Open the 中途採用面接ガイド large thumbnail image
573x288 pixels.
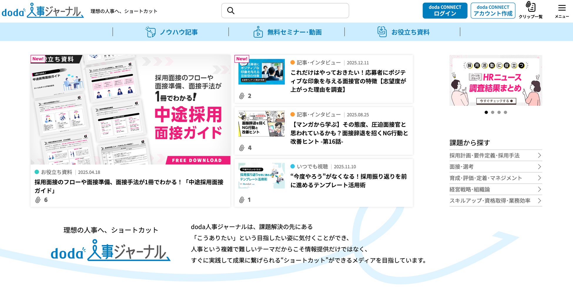[x=130, y=110]
